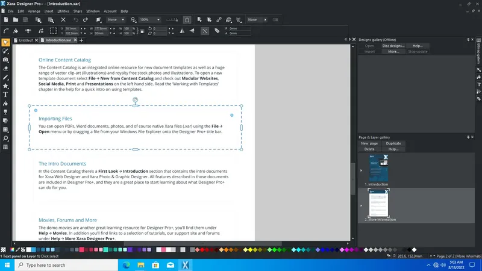Open Microsoft Edge from taskbar
This screenshot has height=271, width=482.
(126, 265)
